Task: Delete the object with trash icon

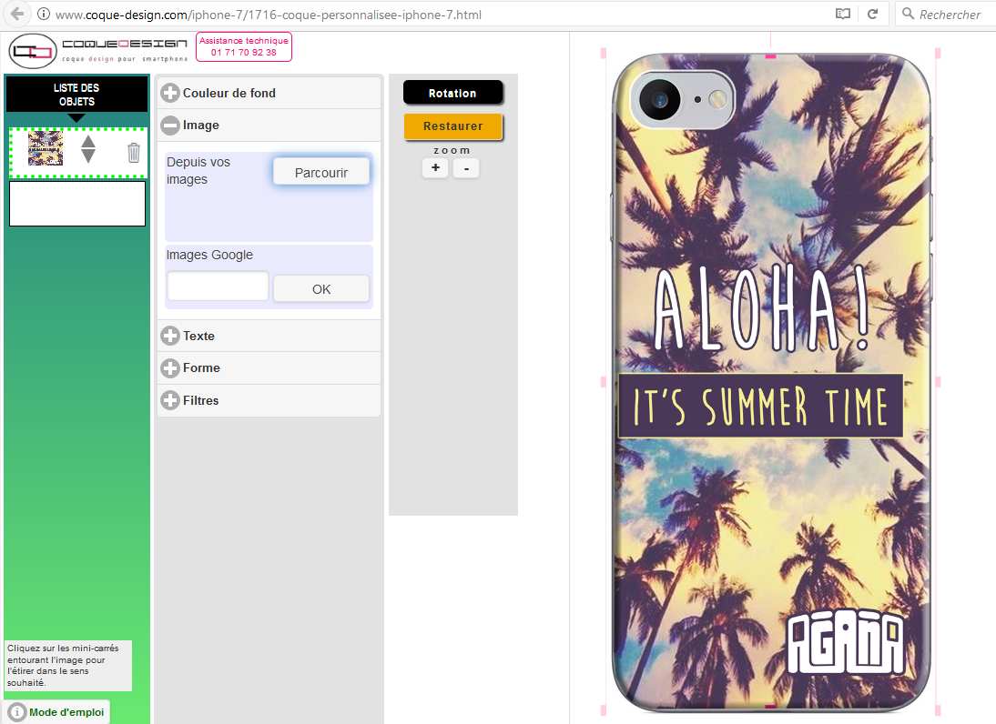Action: (134, 152)
